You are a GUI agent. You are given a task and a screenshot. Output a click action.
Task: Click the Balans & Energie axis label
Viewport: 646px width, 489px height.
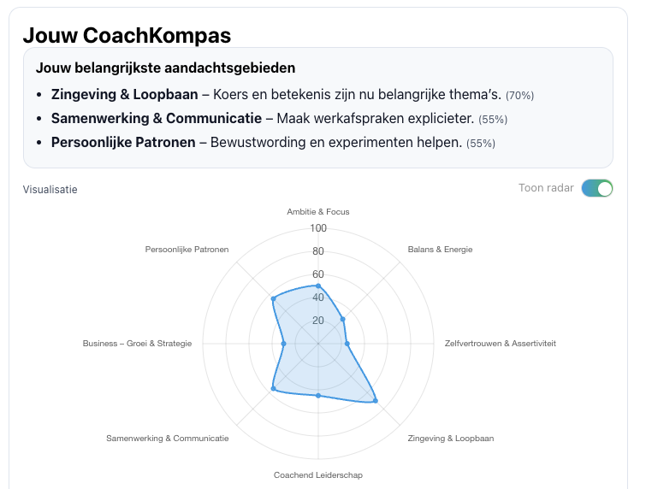440,250
